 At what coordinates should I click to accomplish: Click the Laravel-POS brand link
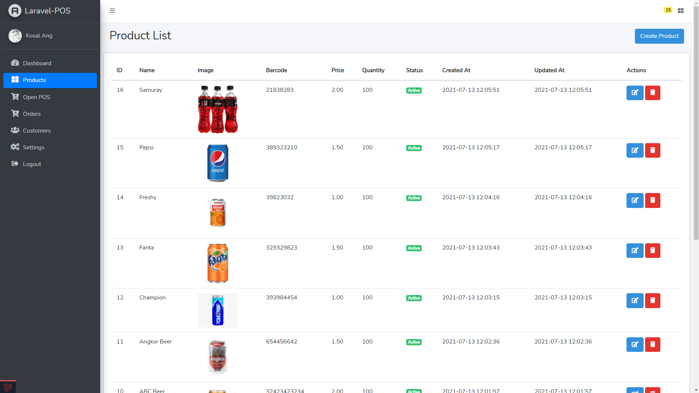(x=47, y=11)
